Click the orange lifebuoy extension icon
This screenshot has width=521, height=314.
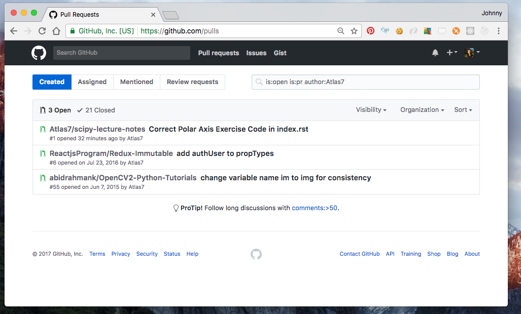[x=456, y=31]
